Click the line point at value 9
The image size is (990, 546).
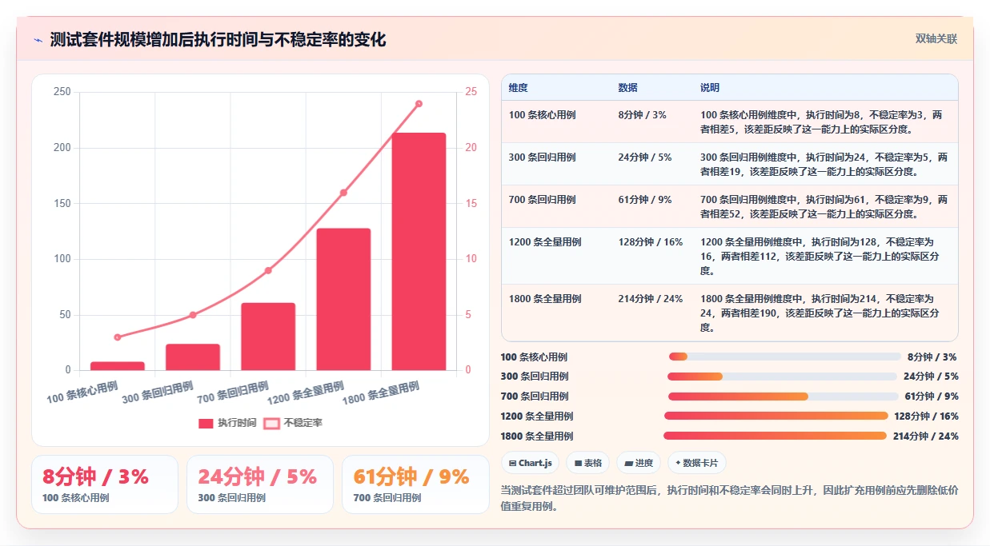268,270
